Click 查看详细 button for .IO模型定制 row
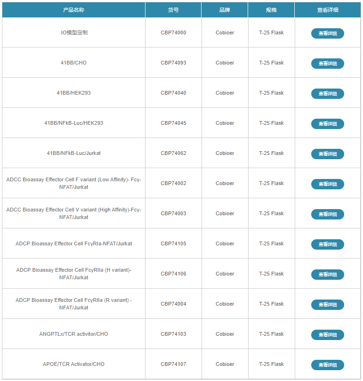363x381 pixels. click(x=327, y=33)
